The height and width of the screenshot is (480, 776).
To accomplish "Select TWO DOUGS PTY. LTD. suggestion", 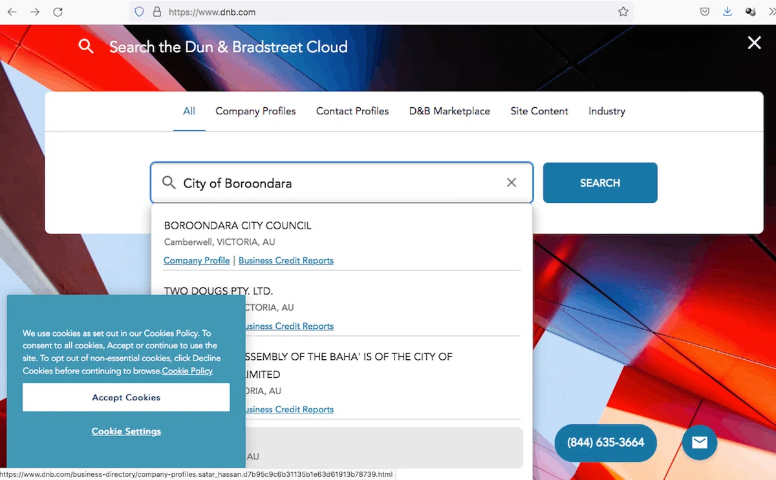I will pyautogui.click(x=219, y=291).
